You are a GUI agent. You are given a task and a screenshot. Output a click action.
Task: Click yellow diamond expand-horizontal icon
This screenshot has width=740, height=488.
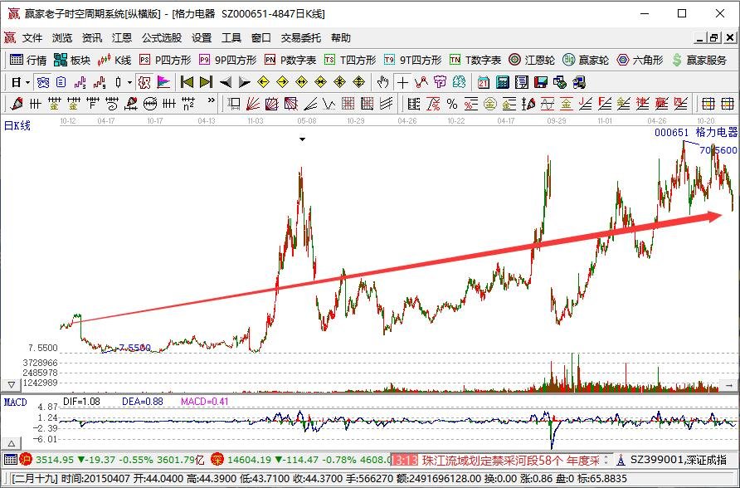click(x=301, y=83)
